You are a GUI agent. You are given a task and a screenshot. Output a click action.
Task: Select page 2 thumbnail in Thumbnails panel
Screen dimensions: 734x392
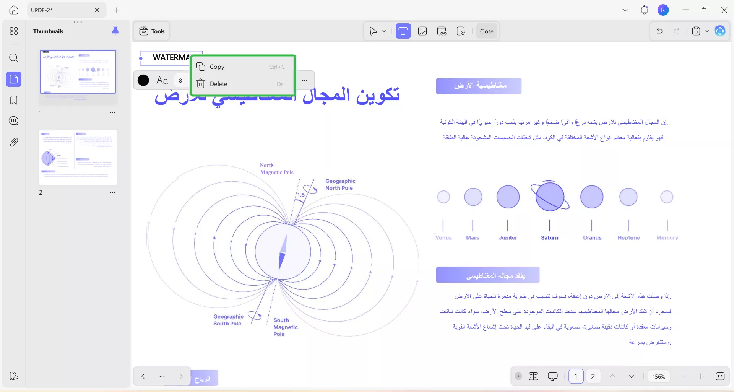point(78,157)
